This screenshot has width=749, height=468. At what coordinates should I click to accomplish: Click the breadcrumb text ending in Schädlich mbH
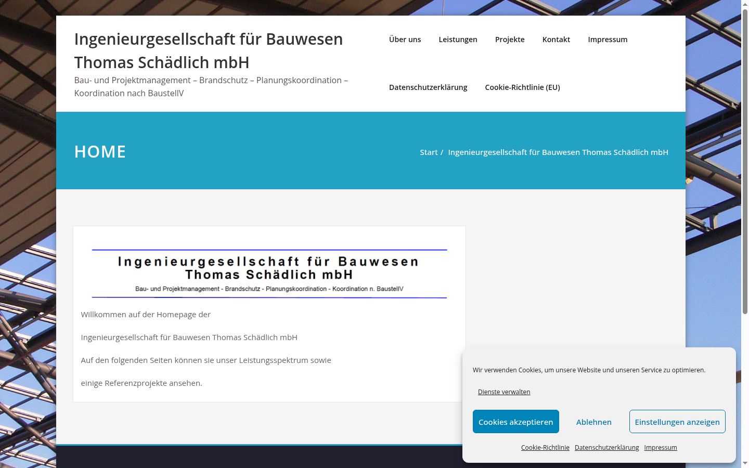click(558, 152)
